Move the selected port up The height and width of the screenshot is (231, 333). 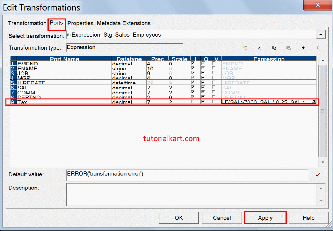tap(303, 48)
